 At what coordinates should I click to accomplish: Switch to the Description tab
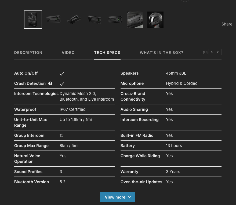[28, 53]
